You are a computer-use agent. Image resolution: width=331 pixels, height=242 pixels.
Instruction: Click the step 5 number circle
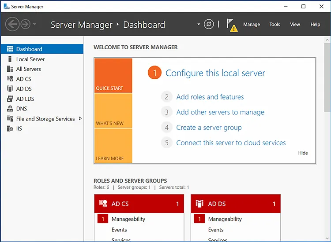166,143
